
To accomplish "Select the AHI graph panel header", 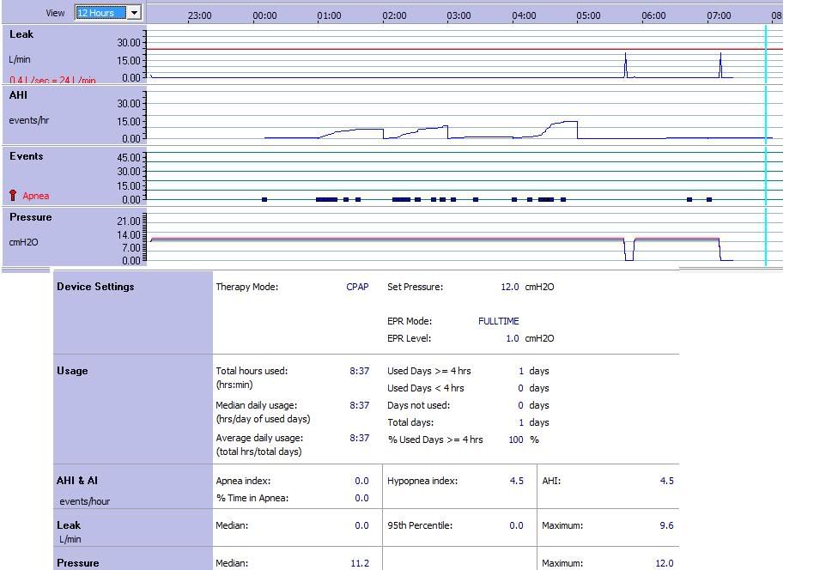I will point(18,95).
